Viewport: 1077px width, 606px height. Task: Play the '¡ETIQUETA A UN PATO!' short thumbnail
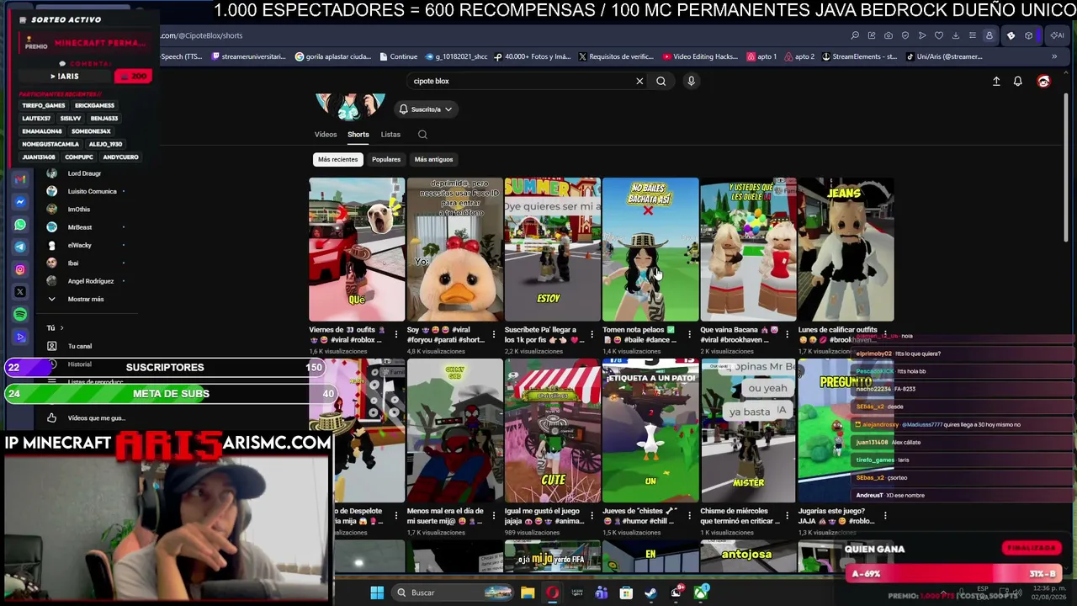(650, 430)
